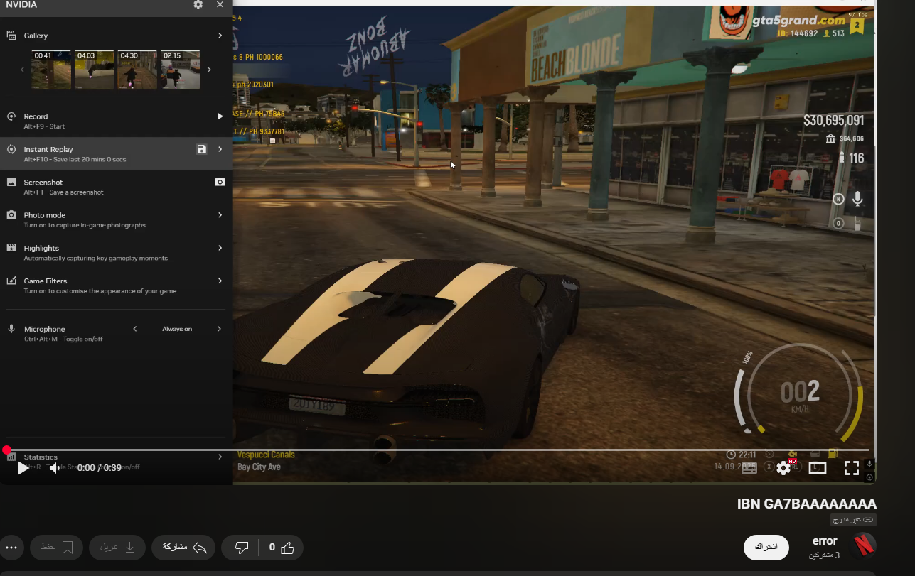Dislike the video with thumbs down
The image size is (915, 576).
point(242,548)
